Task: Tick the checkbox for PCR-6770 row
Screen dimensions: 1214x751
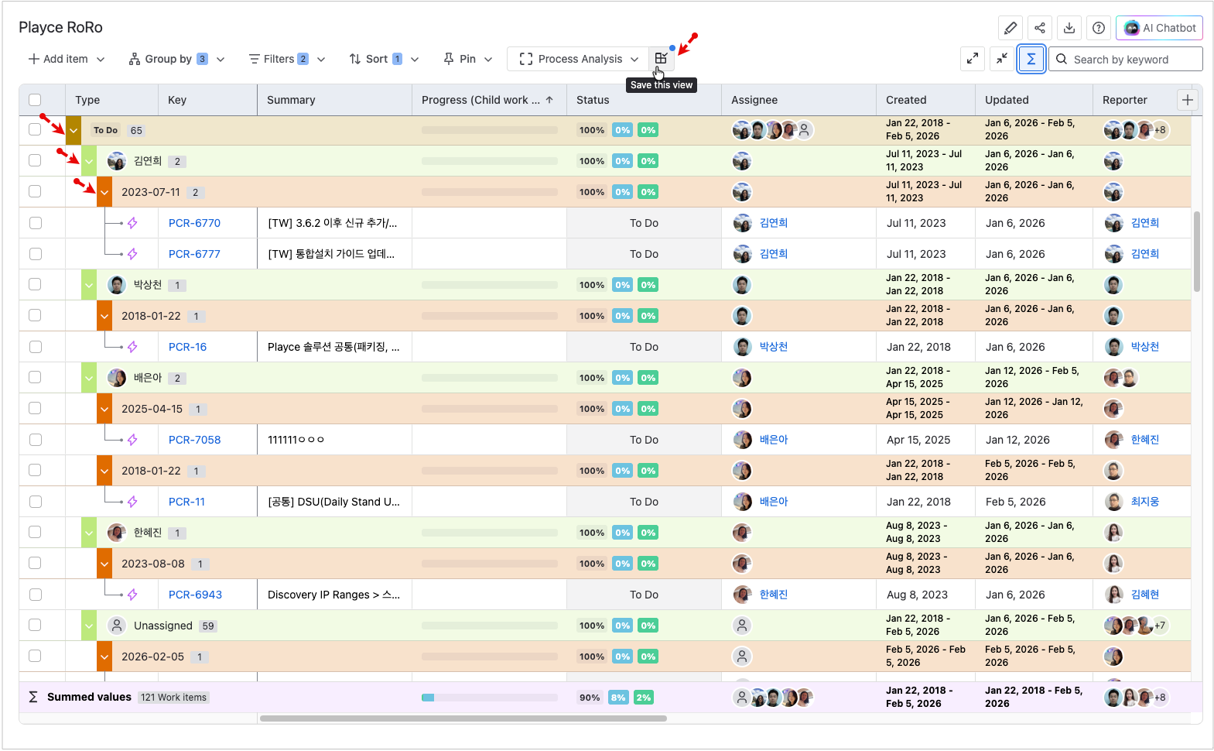Action: (x=35, y=223)
